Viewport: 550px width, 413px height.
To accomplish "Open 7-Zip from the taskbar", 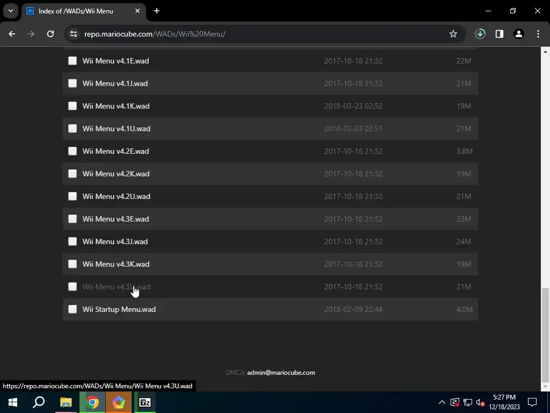I will pos(145,402).
